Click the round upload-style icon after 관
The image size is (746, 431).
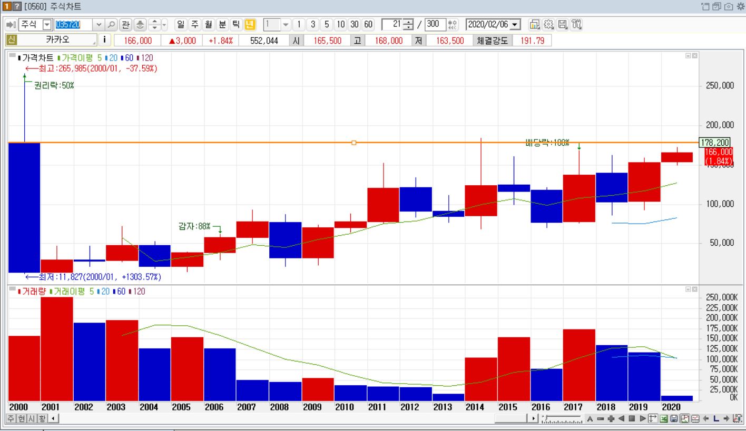[140, 25]
